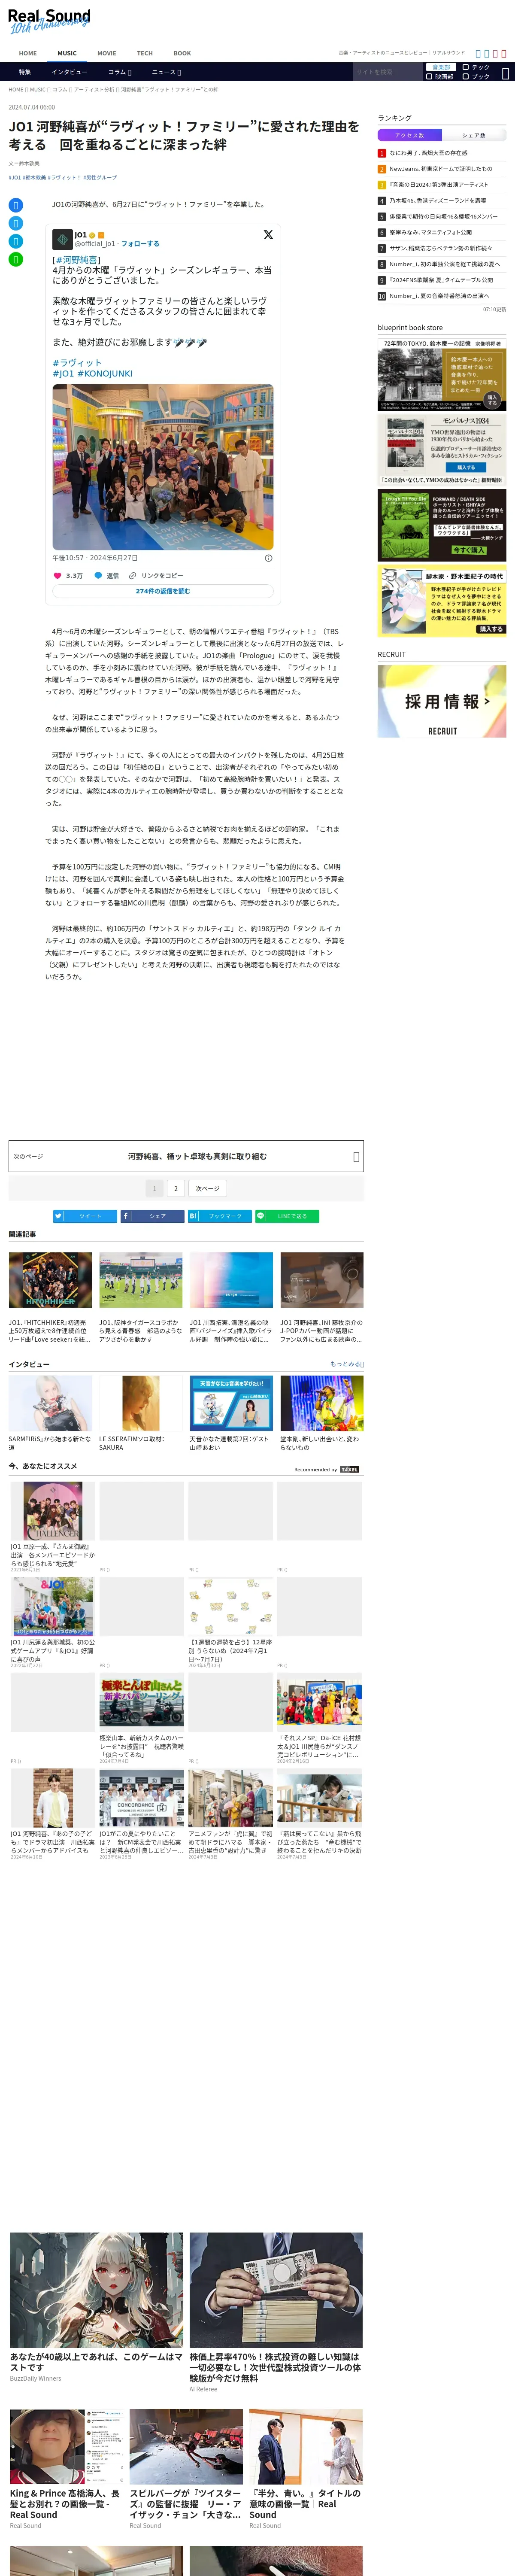
Task: Switch to the BOOK tab
Action: tap(182, 53)
